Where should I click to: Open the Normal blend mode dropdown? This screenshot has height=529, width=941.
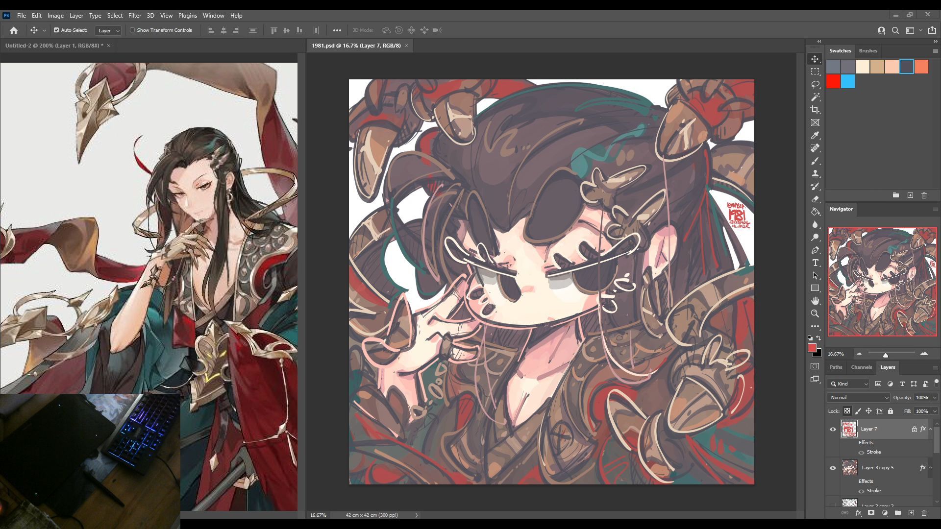858,397
